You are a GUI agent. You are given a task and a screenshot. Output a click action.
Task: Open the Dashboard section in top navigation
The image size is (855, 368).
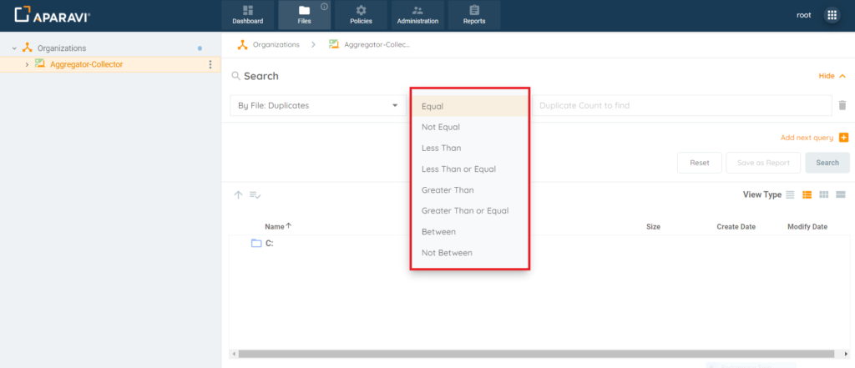point(247,15)
